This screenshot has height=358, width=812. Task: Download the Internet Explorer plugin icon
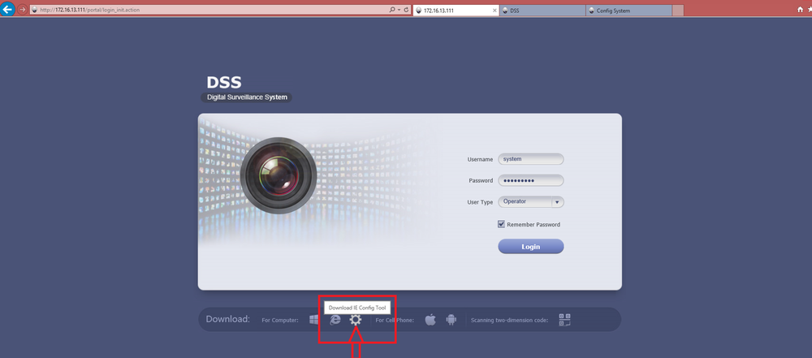coord(335,320)
